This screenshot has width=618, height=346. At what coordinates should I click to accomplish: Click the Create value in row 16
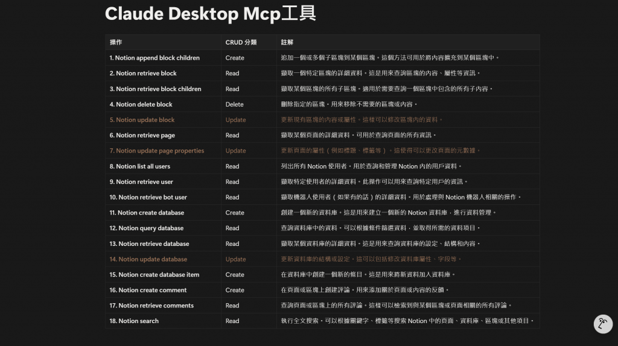click(x=235, y=290)
